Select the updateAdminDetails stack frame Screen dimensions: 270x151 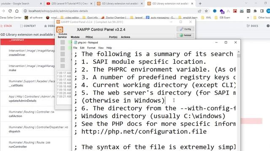pyautogui.click(x=27, y=99)
